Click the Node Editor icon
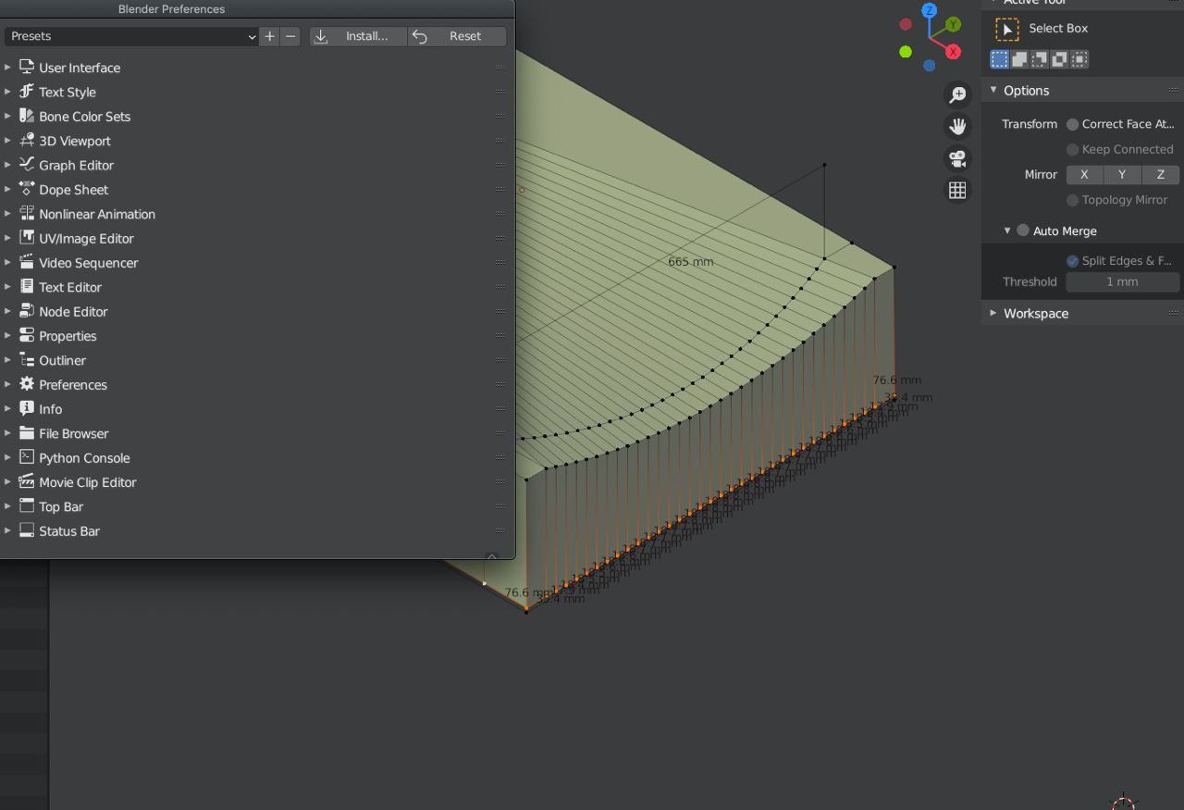This screenshot has width=1184, height=810. click(x=27, y=311)
